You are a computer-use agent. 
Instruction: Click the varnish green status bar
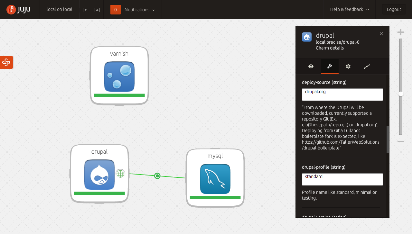pos(119,95)
